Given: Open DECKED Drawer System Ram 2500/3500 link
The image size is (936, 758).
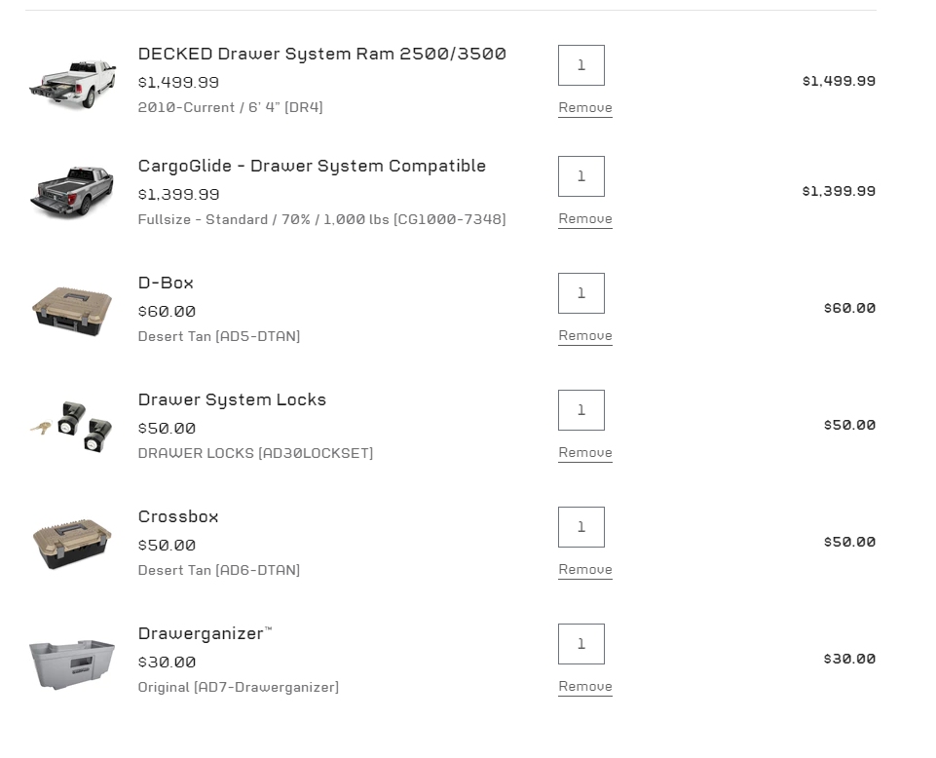Looking at the screenshot, I should (321, 54).
